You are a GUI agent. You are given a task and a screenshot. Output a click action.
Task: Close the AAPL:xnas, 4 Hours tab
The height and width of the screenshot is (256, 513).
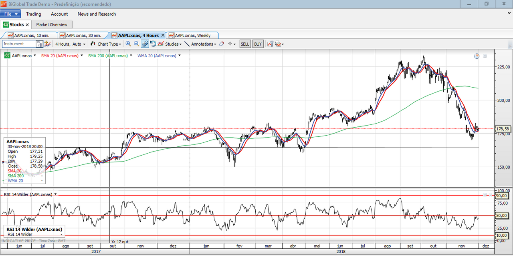click(163, 36)
